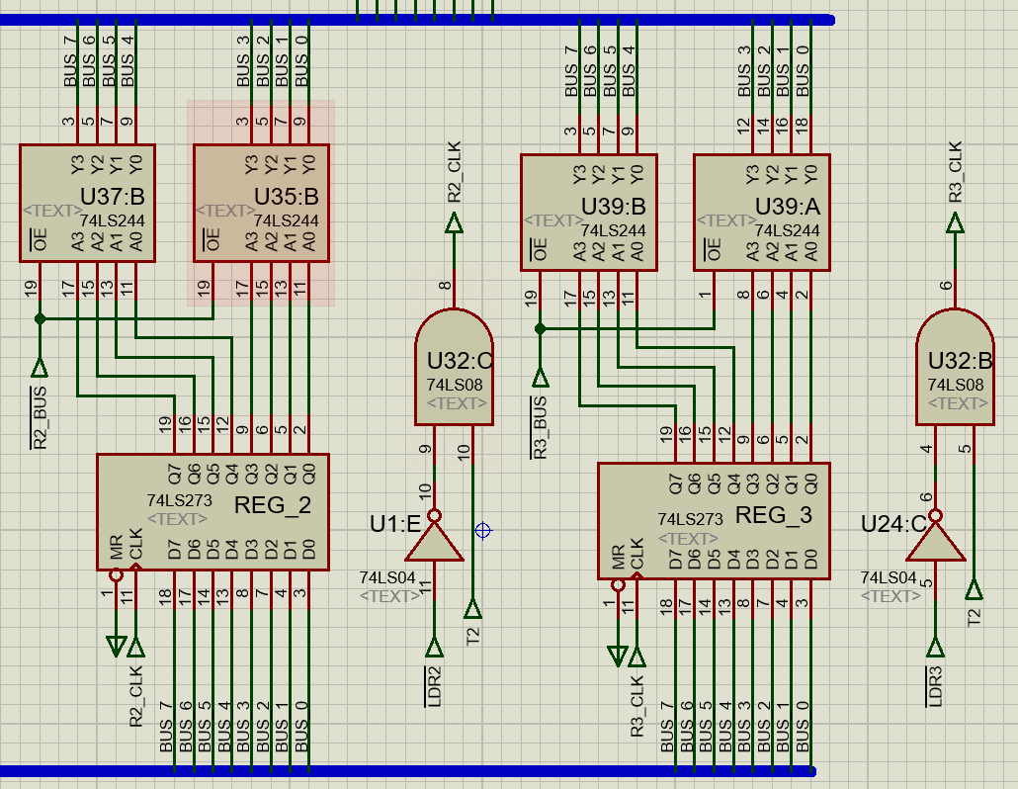Click the ground terminal on REG_2 MR pin

[117, 647]
